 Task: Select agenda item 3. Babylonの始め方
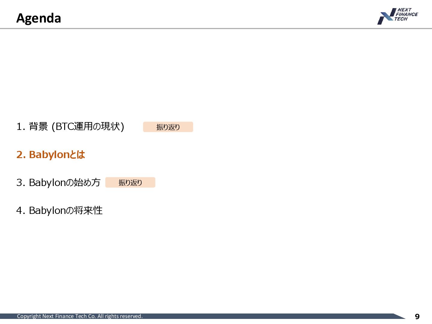[58, 182]
